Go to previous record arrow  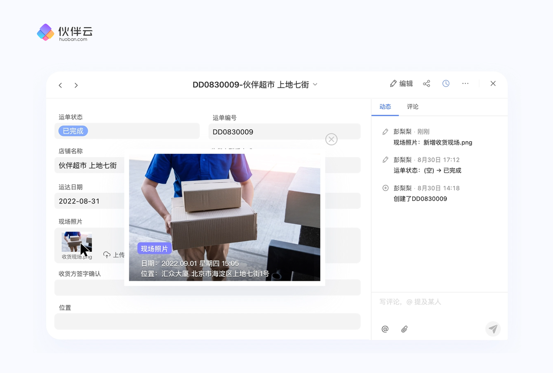[x=60, y=85]
